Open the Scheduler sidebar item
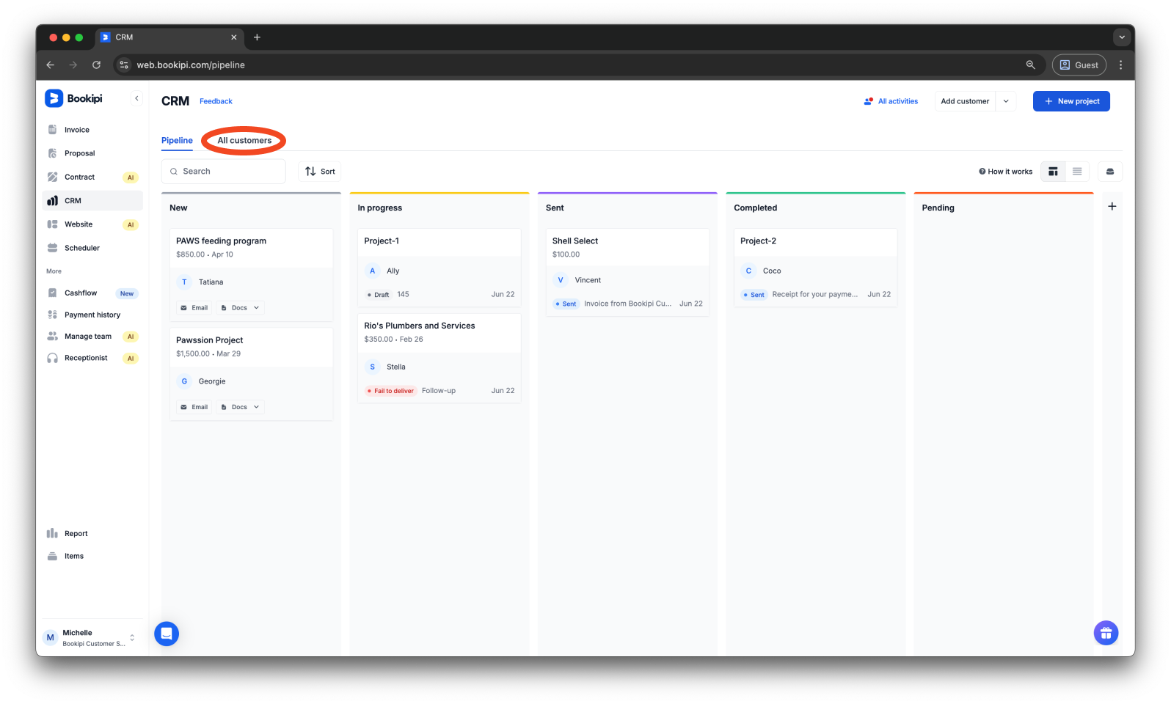 92,248
